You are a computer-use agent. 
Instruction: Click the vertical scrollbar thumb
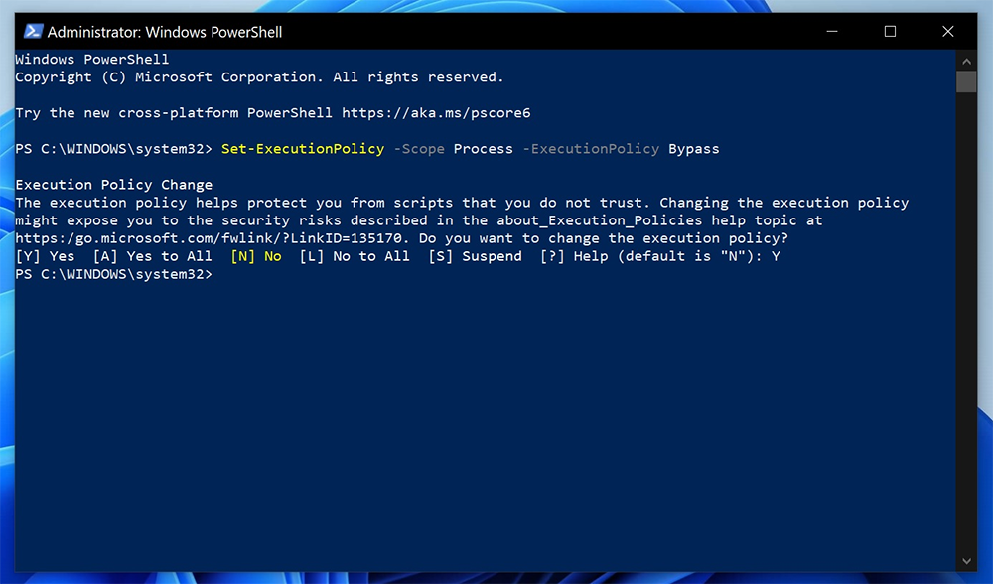click(x=966, y=81)
